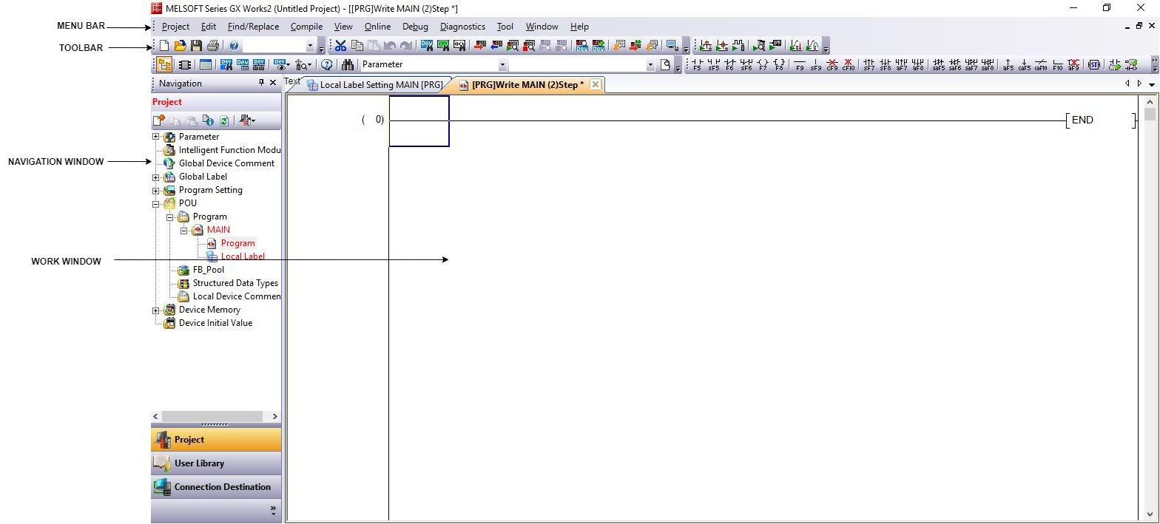
Task: Open the Connection Destination view
Action: (216, 487)
